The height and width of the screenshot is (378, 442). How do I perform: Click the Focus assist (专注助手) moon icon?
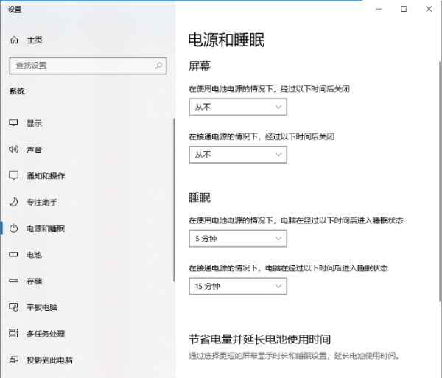click(x=13, y=202)
